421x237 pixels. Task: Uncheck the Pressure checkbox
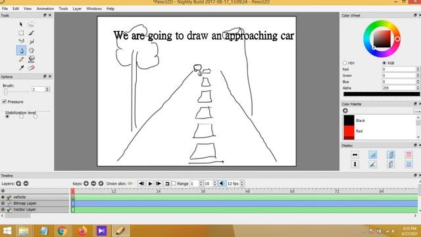click(4, 101)
